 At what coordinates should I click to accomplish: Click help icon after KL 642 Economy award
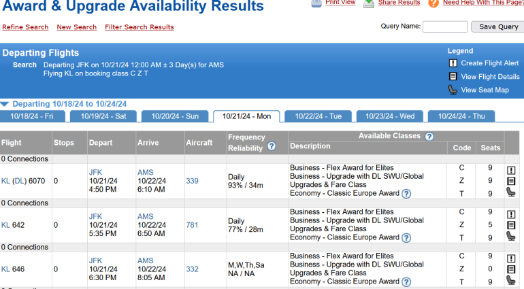tap(406, 237)
